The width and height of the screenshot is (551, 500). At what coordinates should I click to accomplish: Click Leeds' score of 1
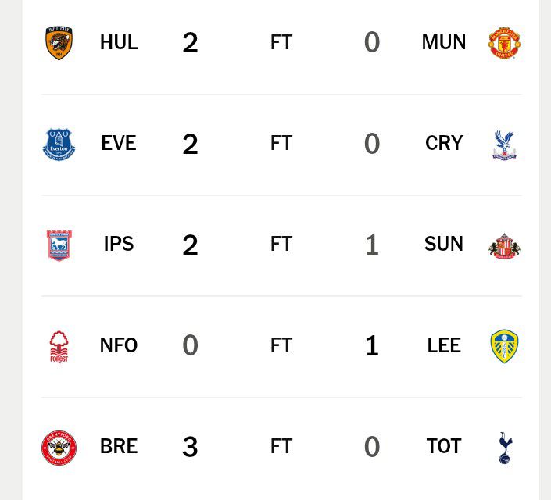372,346
